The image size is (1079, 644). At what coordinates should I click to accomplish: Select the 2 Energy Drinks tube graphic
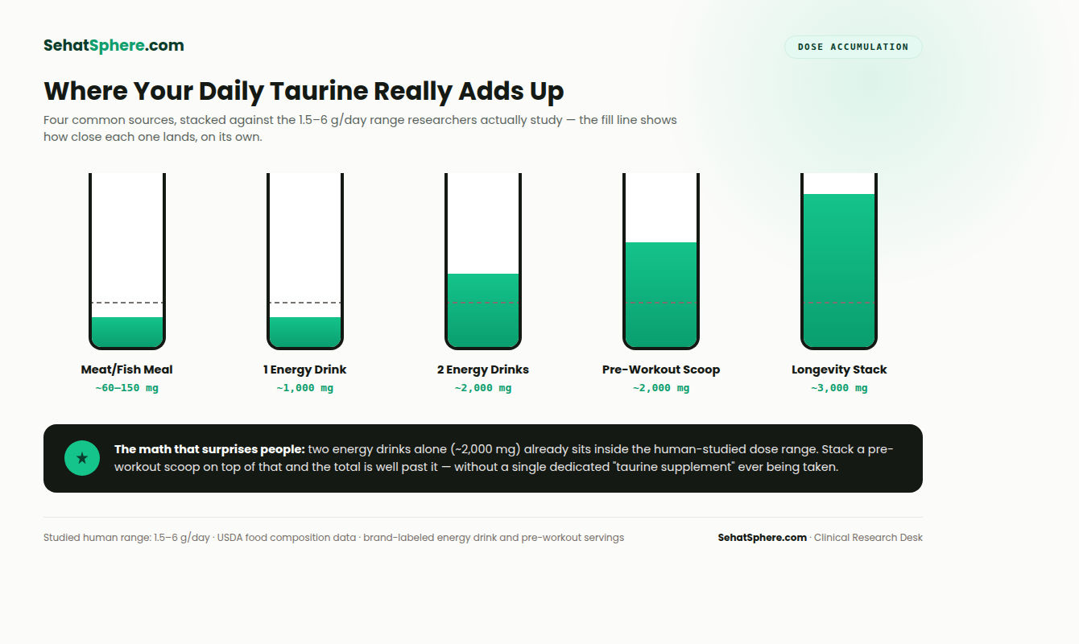coord(483,261)
